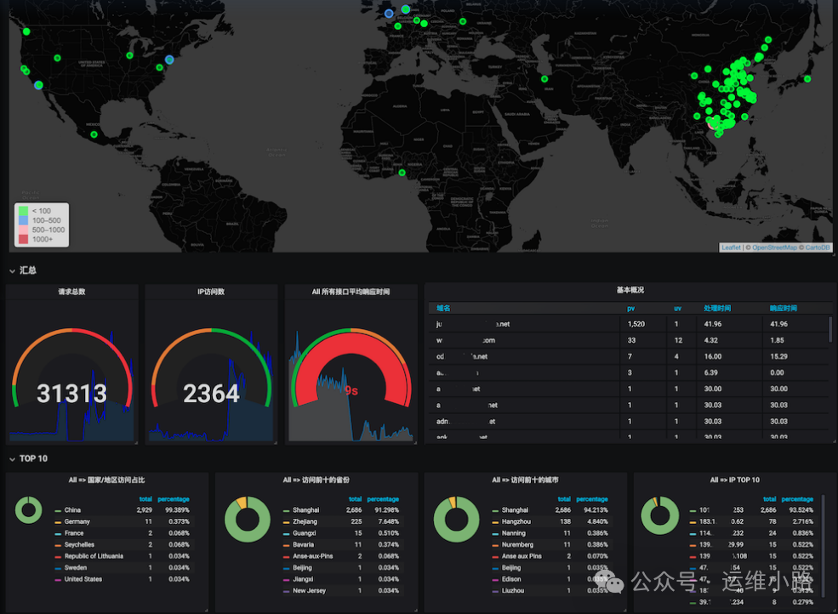Open the All 所有接口平均响应时间 panel menu
838x614 pixels.
coord(351,292)
